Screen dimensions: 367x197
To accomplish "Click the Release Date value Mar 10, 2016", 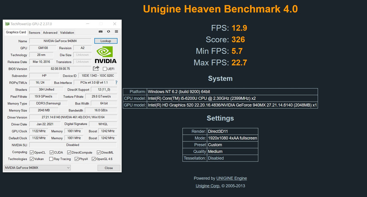I will [x=41, y=62].
